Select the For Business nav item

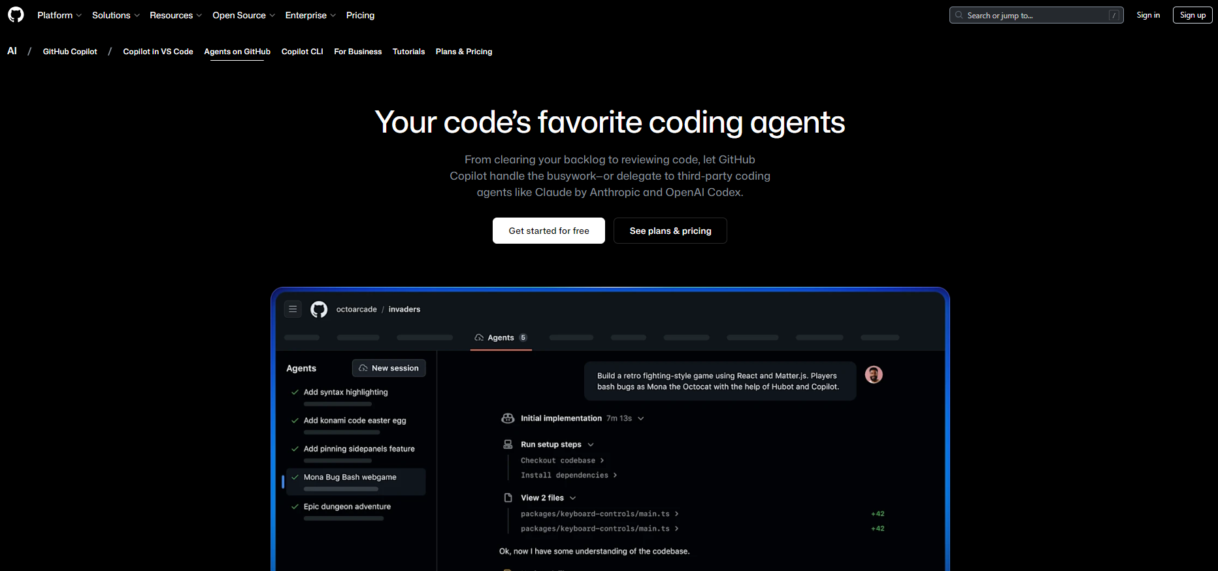(358, 52)
